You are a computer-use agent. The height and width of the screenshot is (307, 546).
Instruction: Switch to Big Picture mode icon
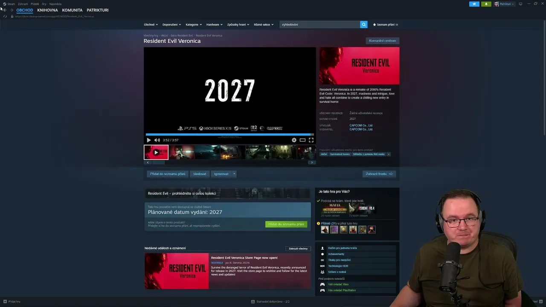coord(520,4)
